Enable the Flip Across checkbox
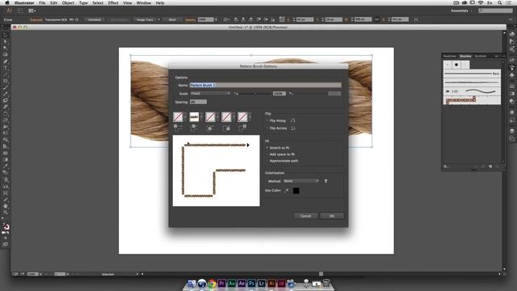The height and width of the screenshot is (291, 517). point(267,128)
